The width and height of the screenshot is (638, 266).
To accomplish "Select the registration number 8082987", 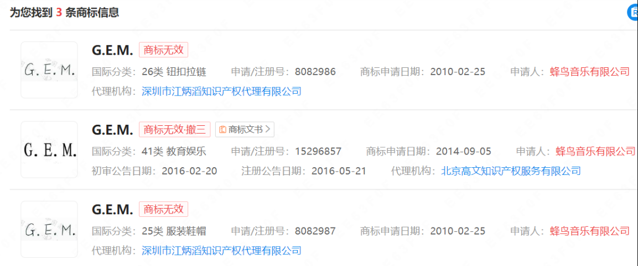I will point(315,231).
